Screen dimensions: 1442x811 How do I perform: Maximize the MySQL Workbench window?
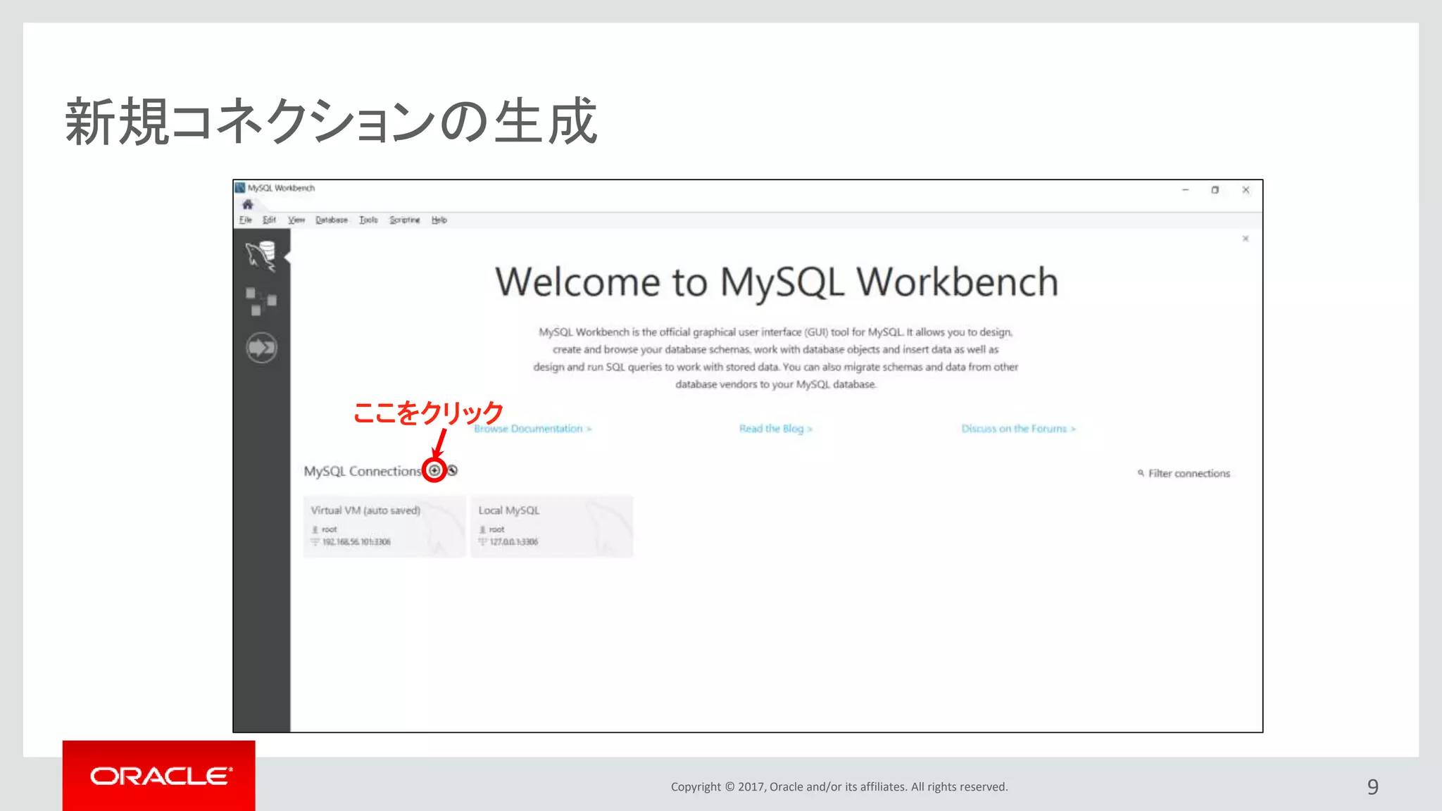[x=1215, y=190]
